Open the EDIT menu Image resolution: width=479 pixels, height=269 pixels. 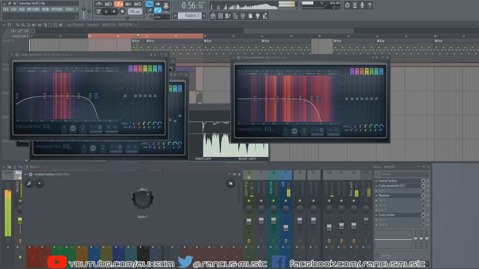click(x=14, y=9)
